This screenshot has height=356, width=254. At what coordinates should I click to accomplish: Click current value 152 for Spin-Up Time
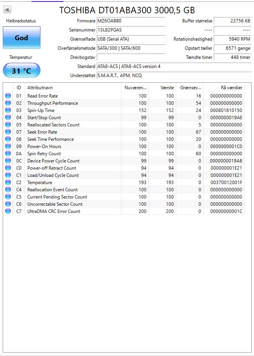[142, 110]
